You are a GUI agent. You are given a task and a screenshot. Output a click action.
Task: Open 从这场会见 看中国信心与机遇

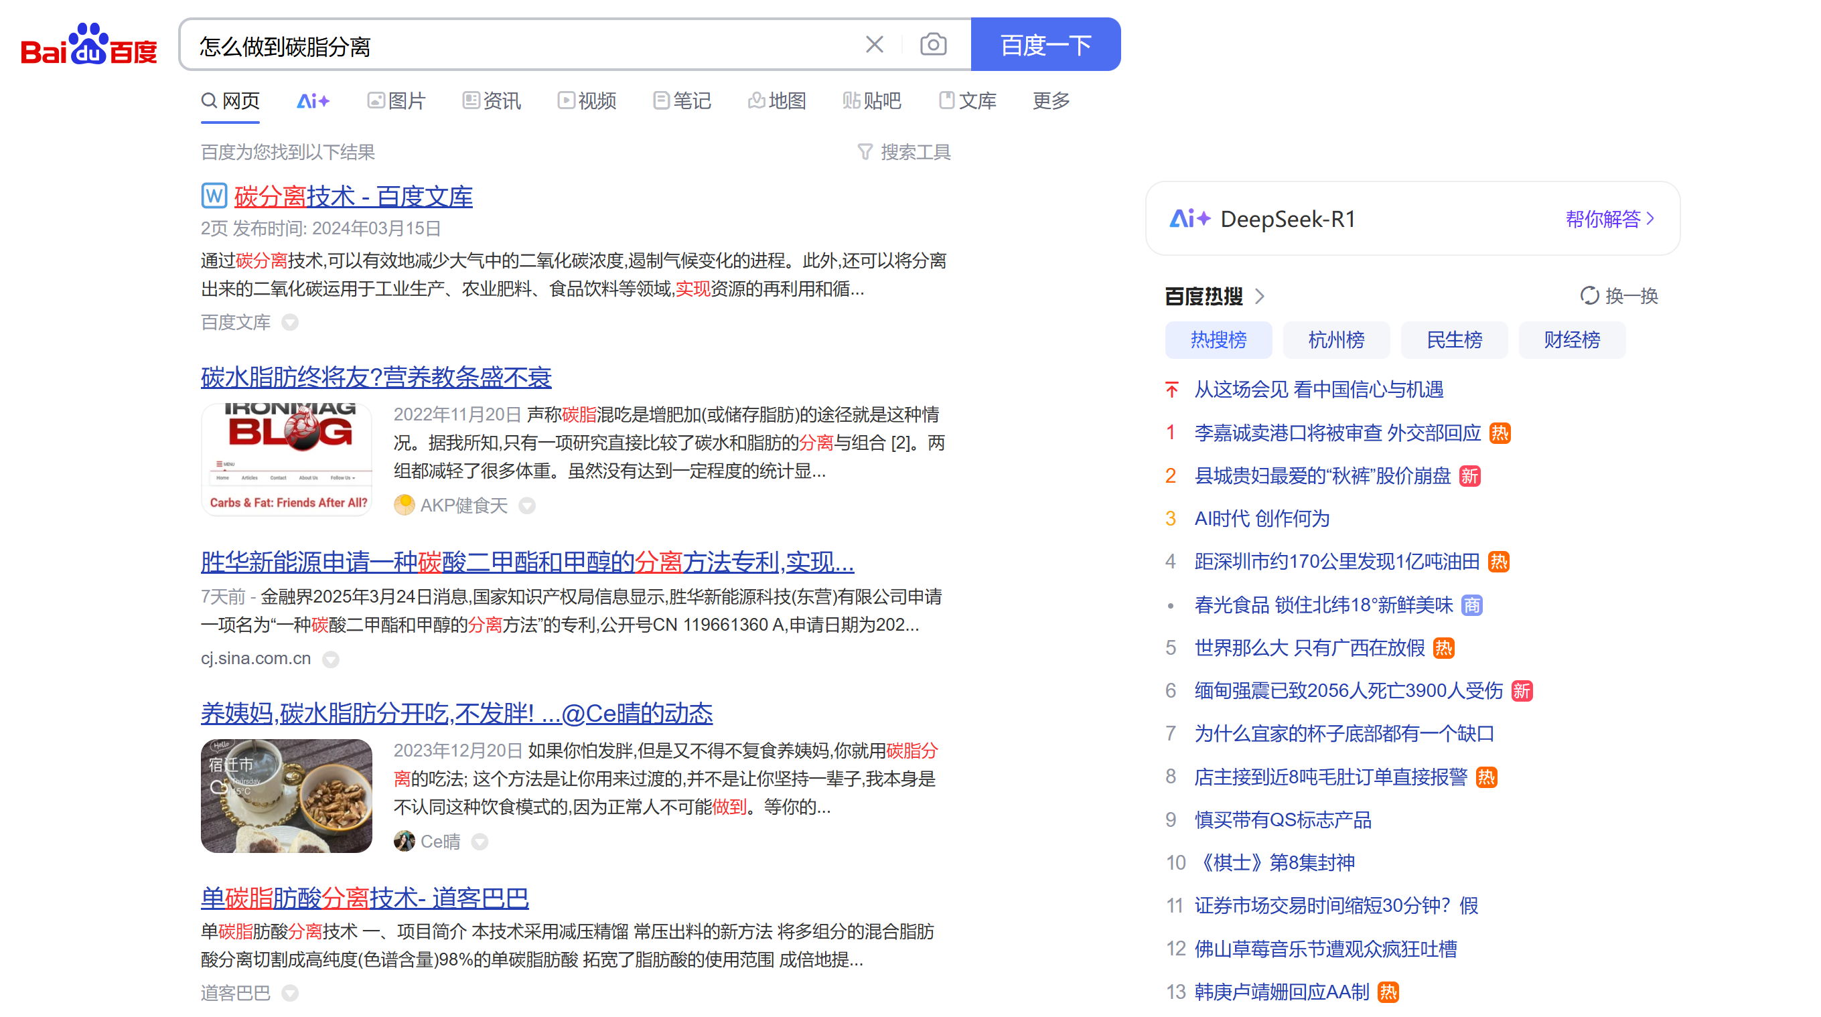(1319, 390)
